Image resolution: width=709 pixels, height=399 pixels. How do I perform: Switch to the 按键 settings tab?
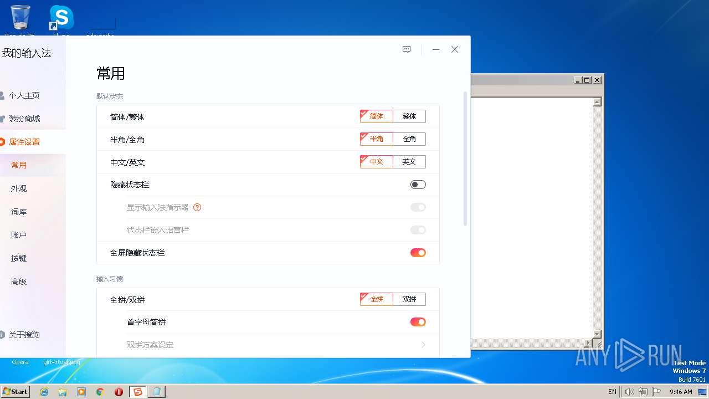click(x=19, y=258)
